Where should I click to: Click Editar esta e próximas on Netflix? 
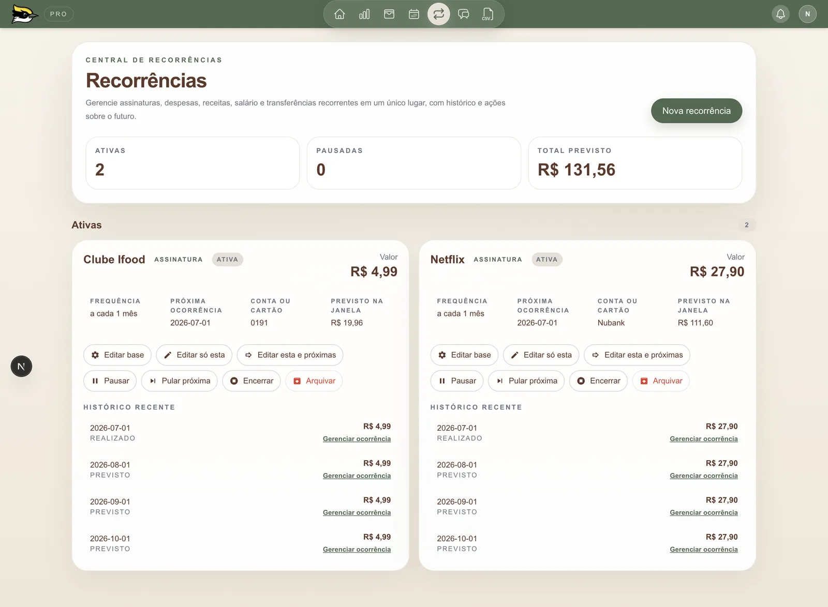637,355
